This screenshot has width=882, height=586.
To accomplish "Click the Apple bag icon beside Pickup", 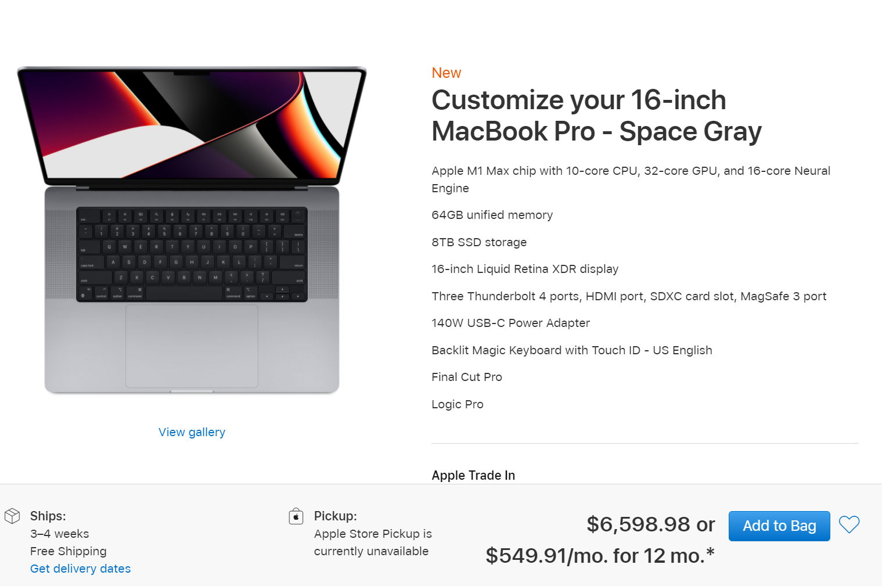I will coord(296,516).
